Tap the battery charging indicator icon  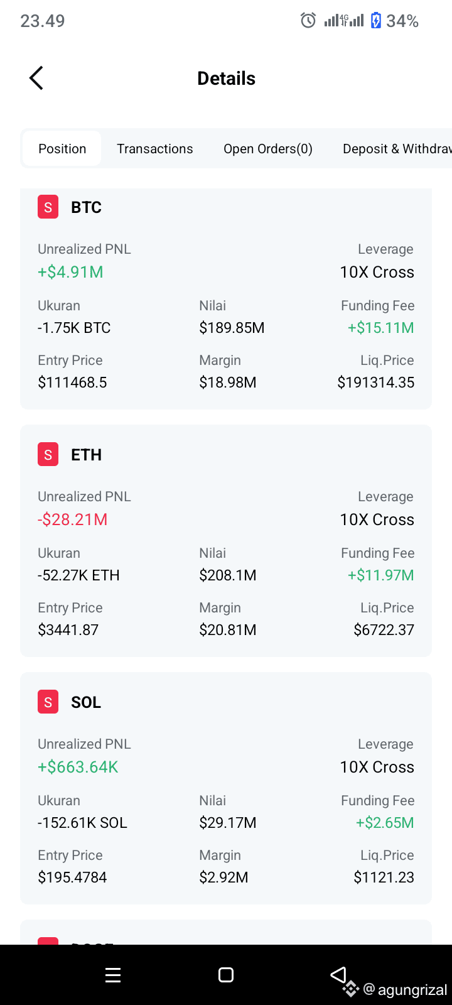376,21
